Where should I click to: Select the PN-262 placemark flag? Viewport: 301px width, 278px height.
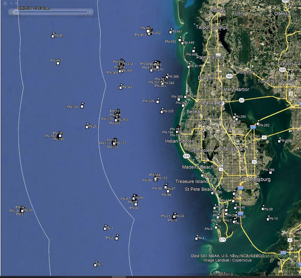(258, 123)
